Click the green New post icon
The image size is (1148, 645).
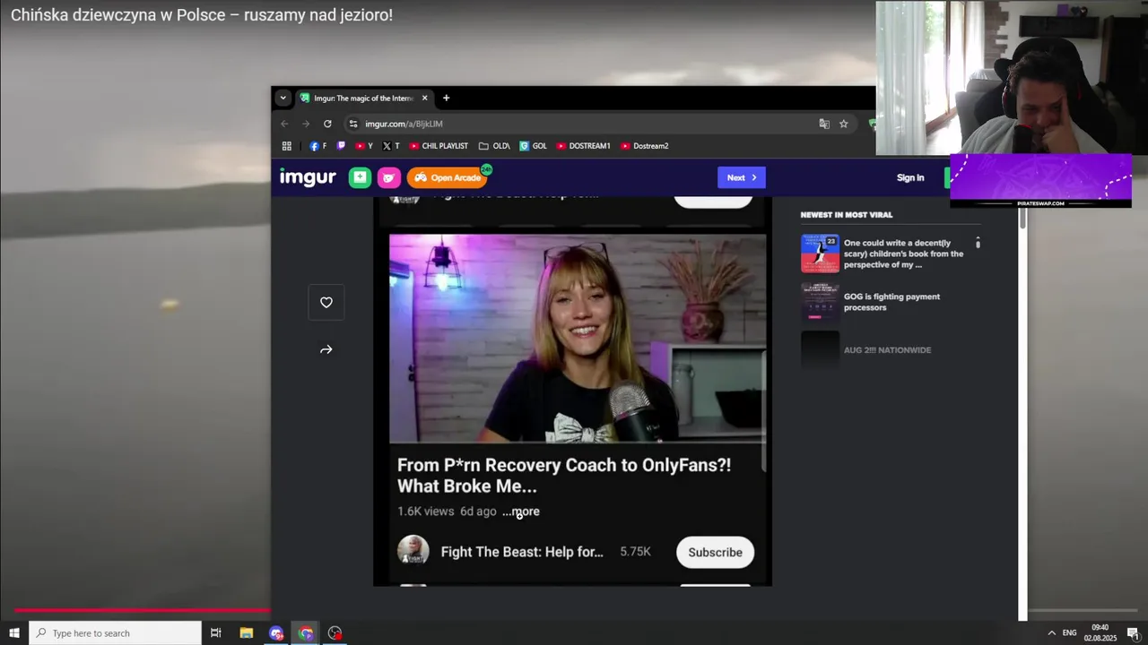360,177
